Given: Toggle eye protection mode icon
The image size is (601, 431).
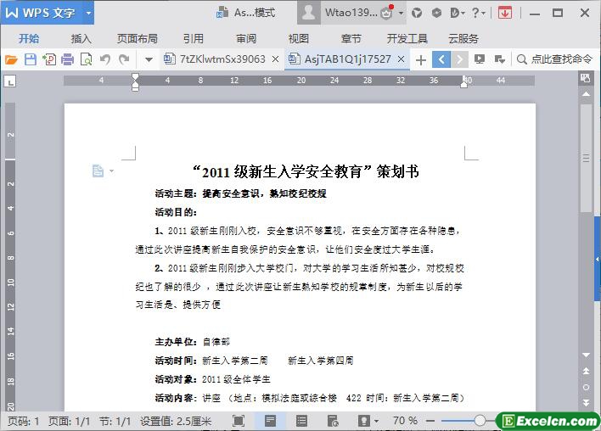Looking at the screenshot, I should (364, 421).
